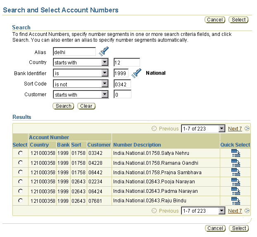The width and height of the screenshot is (257, 237).
Task: Click the Search button
Action: [63, 106]
